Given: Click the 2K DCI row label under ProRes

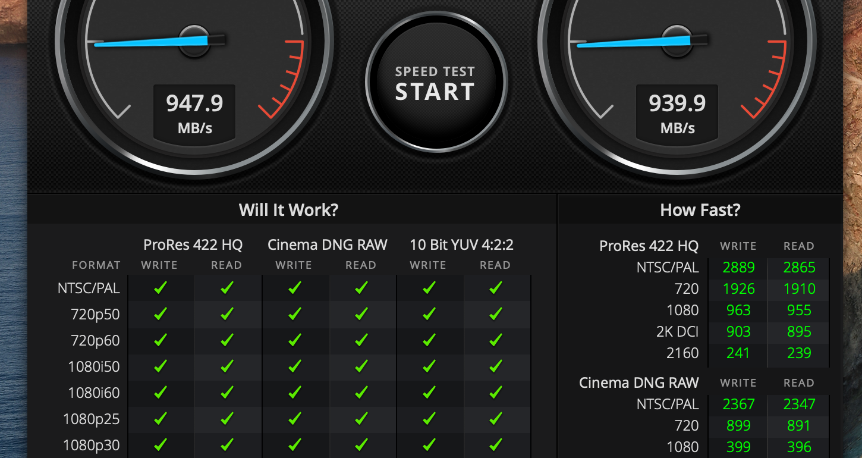Looking at the screenshot, I should [677, 332].
